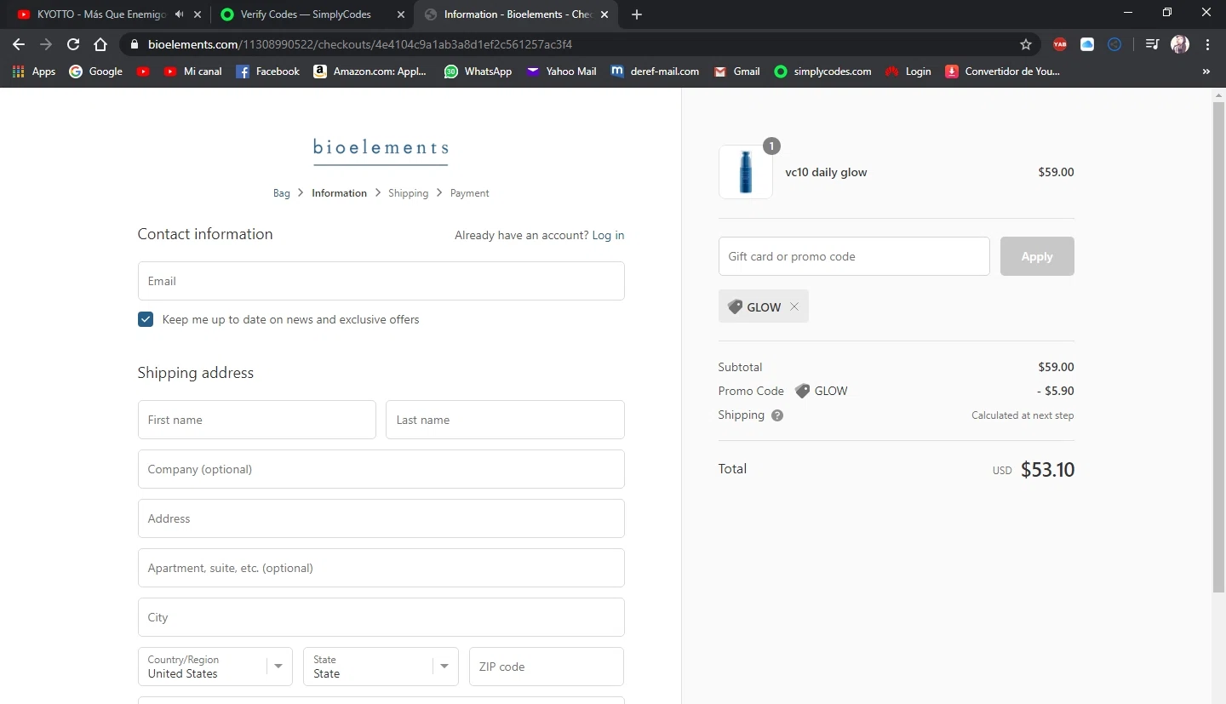This screenshot has height=704, width=1226.
Task: Go to Bag breadcrumb step
Action: 282,193
